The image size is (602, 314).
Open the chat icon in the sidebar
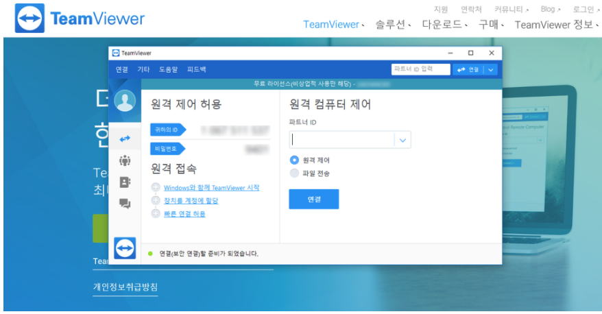click(x=125, y=203)
